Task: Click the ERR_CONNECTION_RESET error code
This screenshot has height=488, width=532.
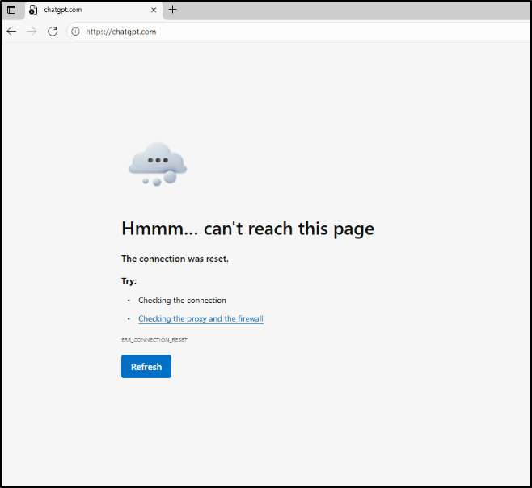Action: (154, 340)
